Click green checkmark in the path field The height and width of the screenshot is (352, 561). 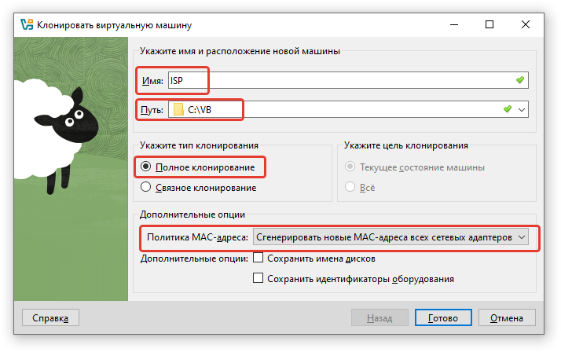[x=508, y=109]
